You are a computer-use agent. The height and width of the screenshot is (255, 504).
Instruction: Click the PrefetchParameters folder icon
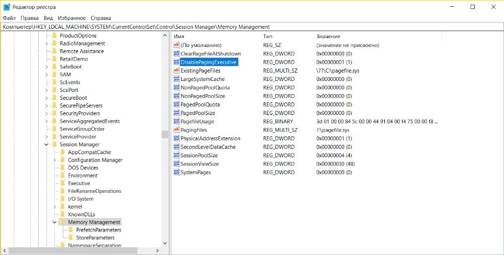tap(71, 230)
